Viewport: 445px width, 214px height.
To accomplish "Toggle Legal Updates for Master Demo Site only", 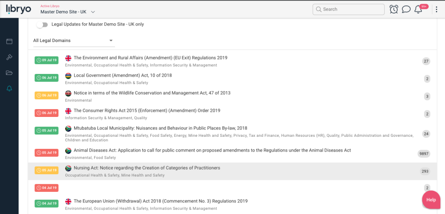I will point(42,24).
